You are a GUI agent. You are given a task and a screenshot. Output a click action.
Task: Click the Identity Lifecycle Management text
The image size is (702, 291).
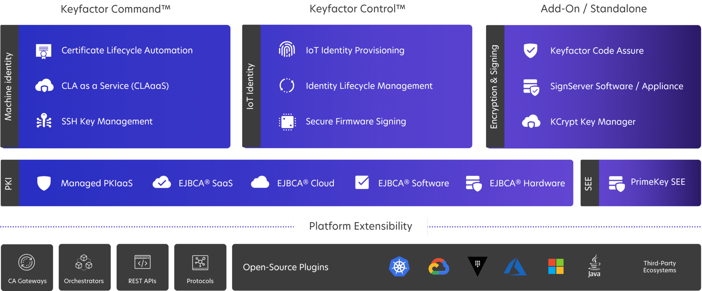click(369, 86)
